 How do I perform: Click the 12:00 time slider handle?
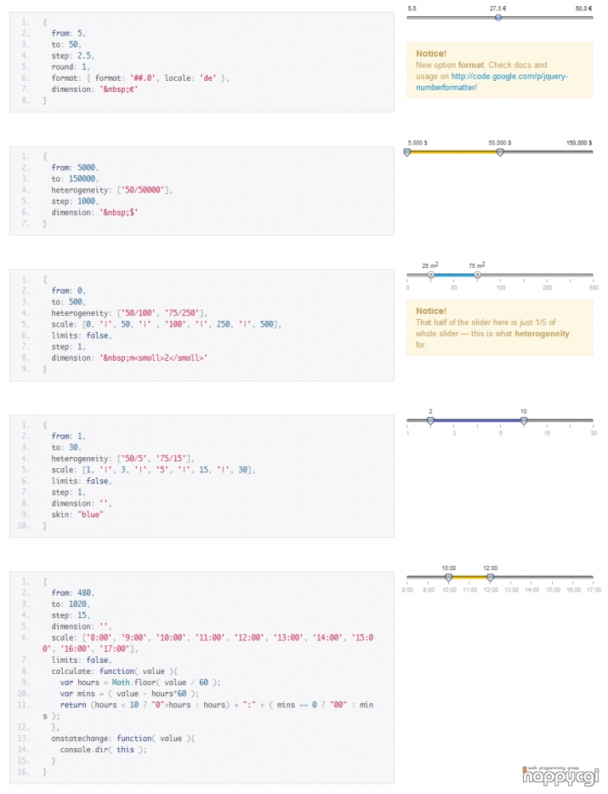[x=490, y=577]
